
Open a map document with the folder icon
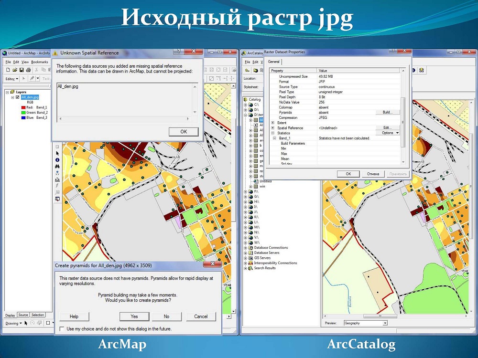pos(15,70)
